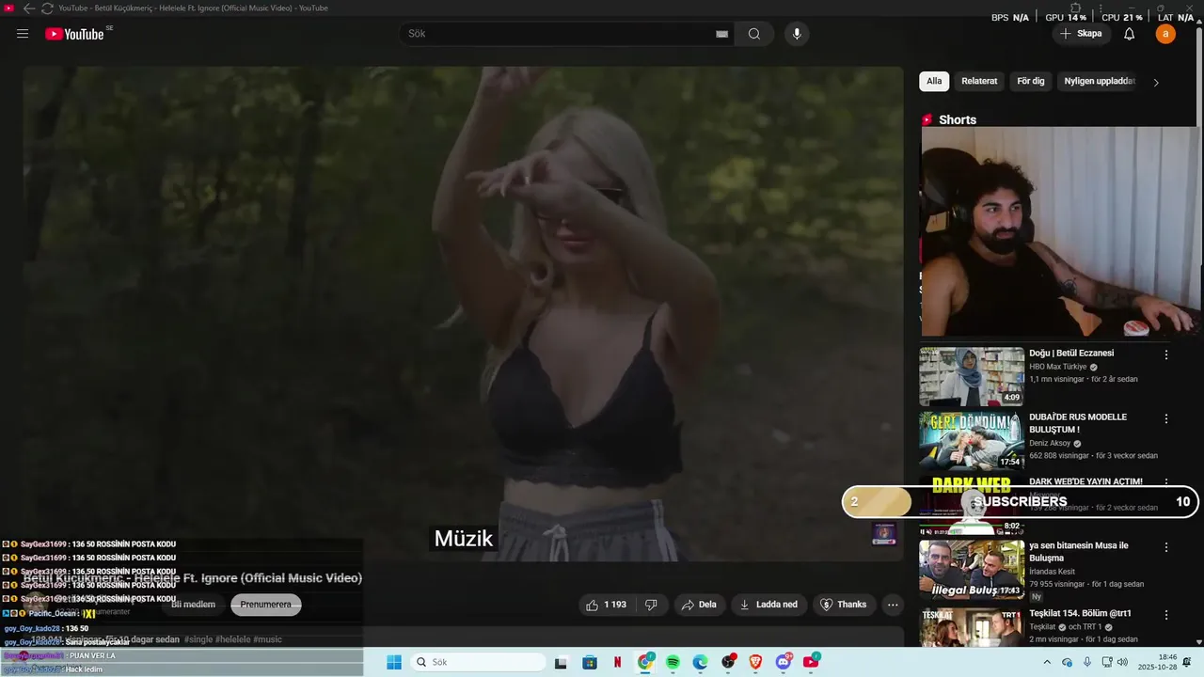Dislike the video with thumbs down
The height and width of the screenshot is (677, 1204).
tap(651, 605)
